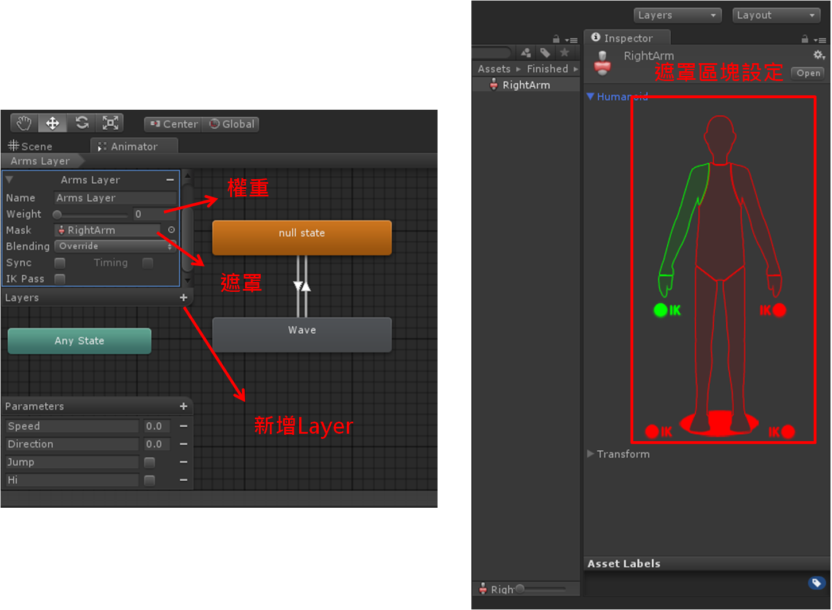832x610 pixels.
Task: Select the Hand pan tool
Action: 23,122
